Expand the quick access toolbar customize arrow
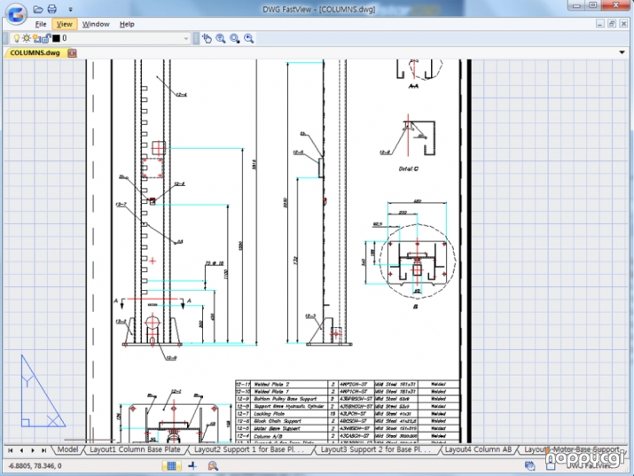The height and width of the screenshot is (476, 634). (x=70, y=9)
